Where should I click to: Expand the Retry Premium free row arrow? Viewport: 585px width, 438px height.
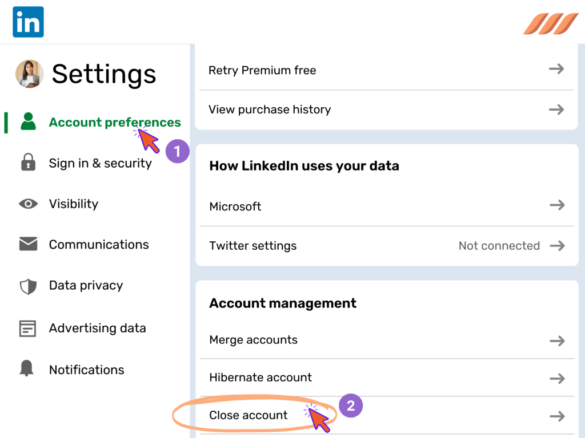[556, 69]
